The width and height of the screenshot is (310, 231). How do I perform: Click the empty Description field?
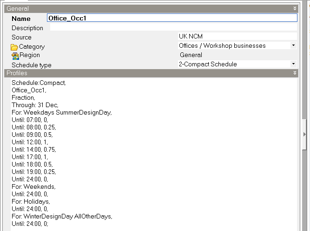click(173, 27)
